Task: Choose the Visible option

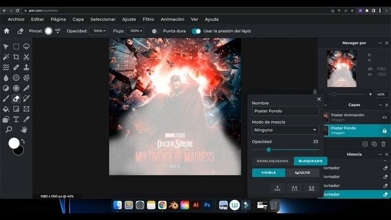Action: (269, 172)
